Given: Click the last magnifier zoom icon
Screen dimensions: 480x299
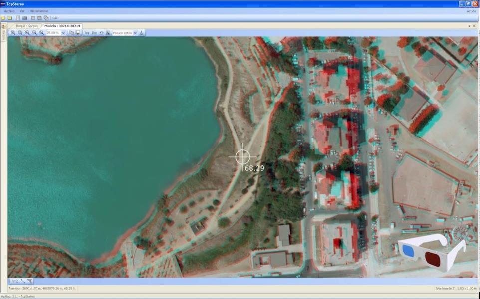Looking at the screenshot, I should pos(41,33).
